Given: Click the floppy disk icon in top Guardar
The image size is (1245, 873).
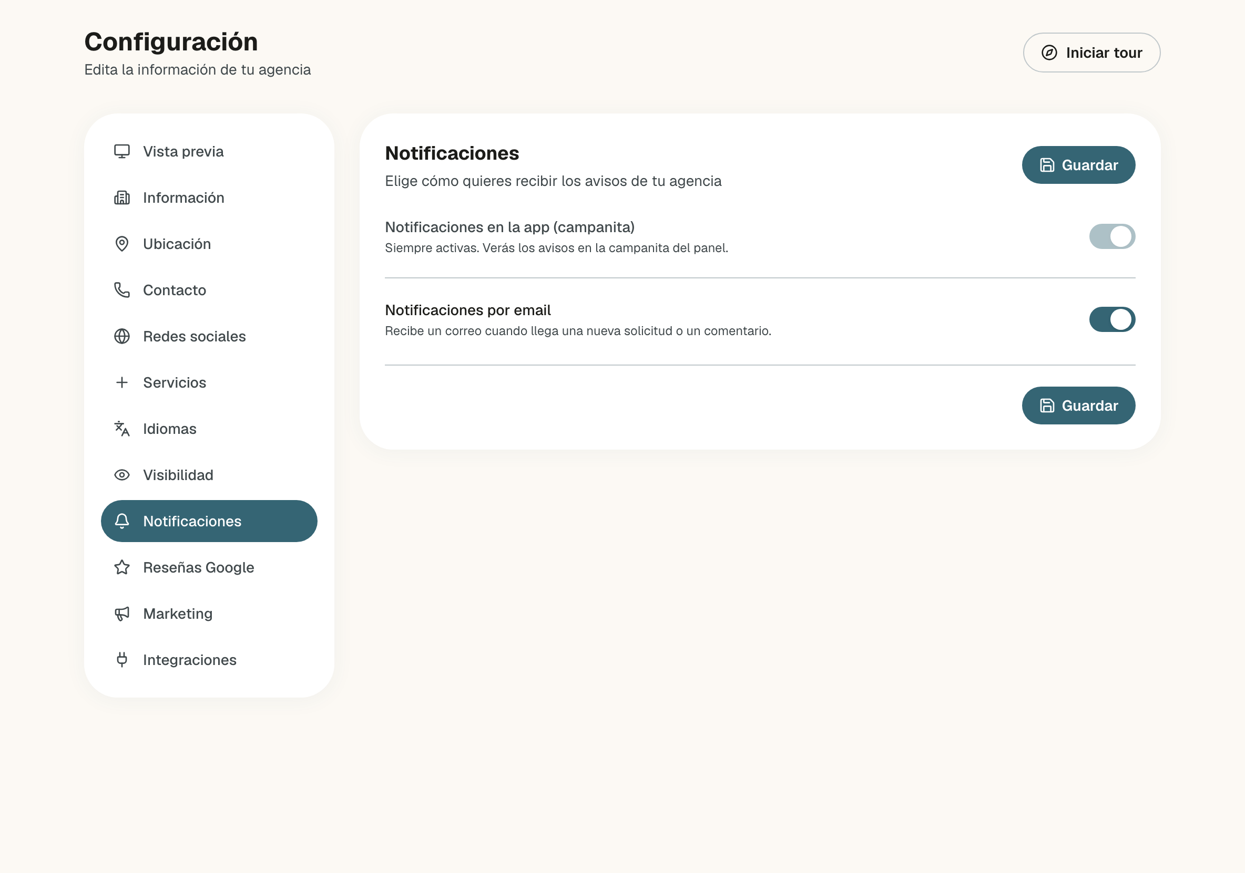Looking at the screenshot, I should point(1047,165).
